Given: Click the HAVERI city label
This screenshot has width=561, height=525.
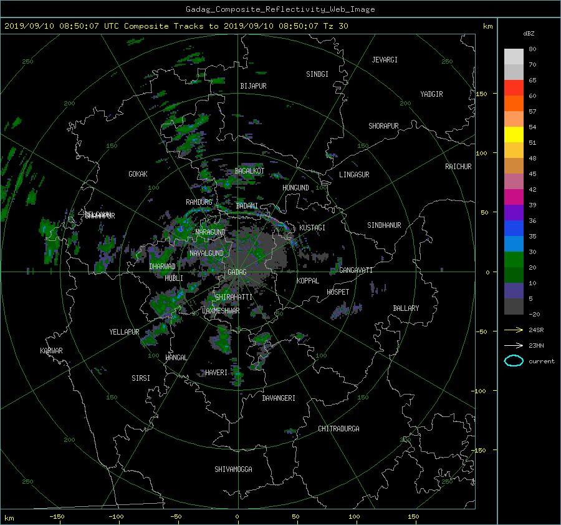Looking at the screenshot, I should [216, 373].
